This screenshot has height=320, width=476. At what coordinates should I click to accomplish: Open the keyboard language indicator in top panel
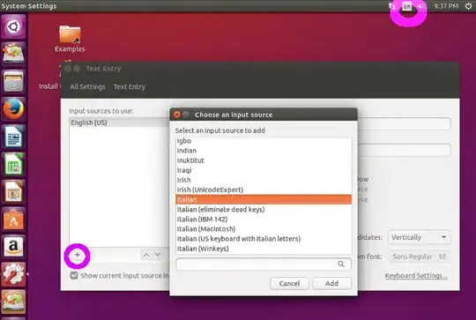pyautogui.click(x=406, y=6)
